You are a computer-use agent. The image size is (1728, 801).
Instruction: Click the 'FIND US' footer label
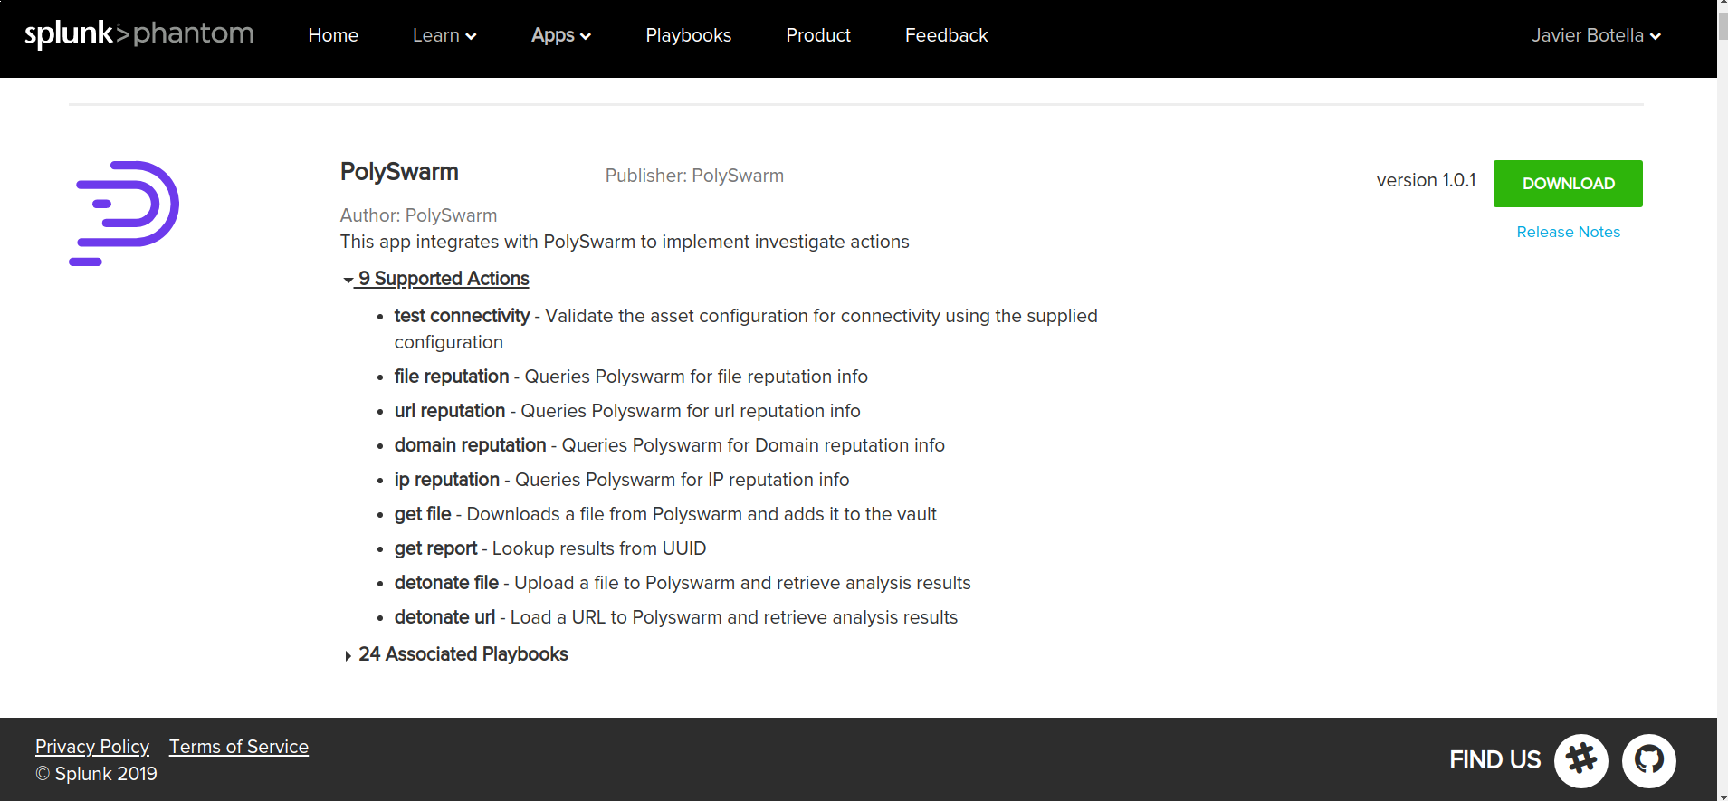point(1494,760)
